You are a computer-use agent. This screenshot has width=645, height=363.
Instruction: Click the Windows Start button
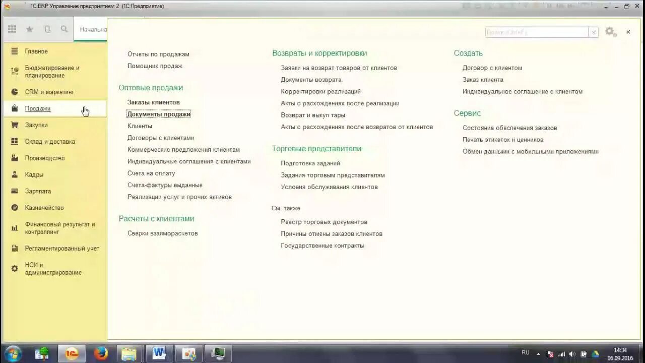[x=12, y=353]
